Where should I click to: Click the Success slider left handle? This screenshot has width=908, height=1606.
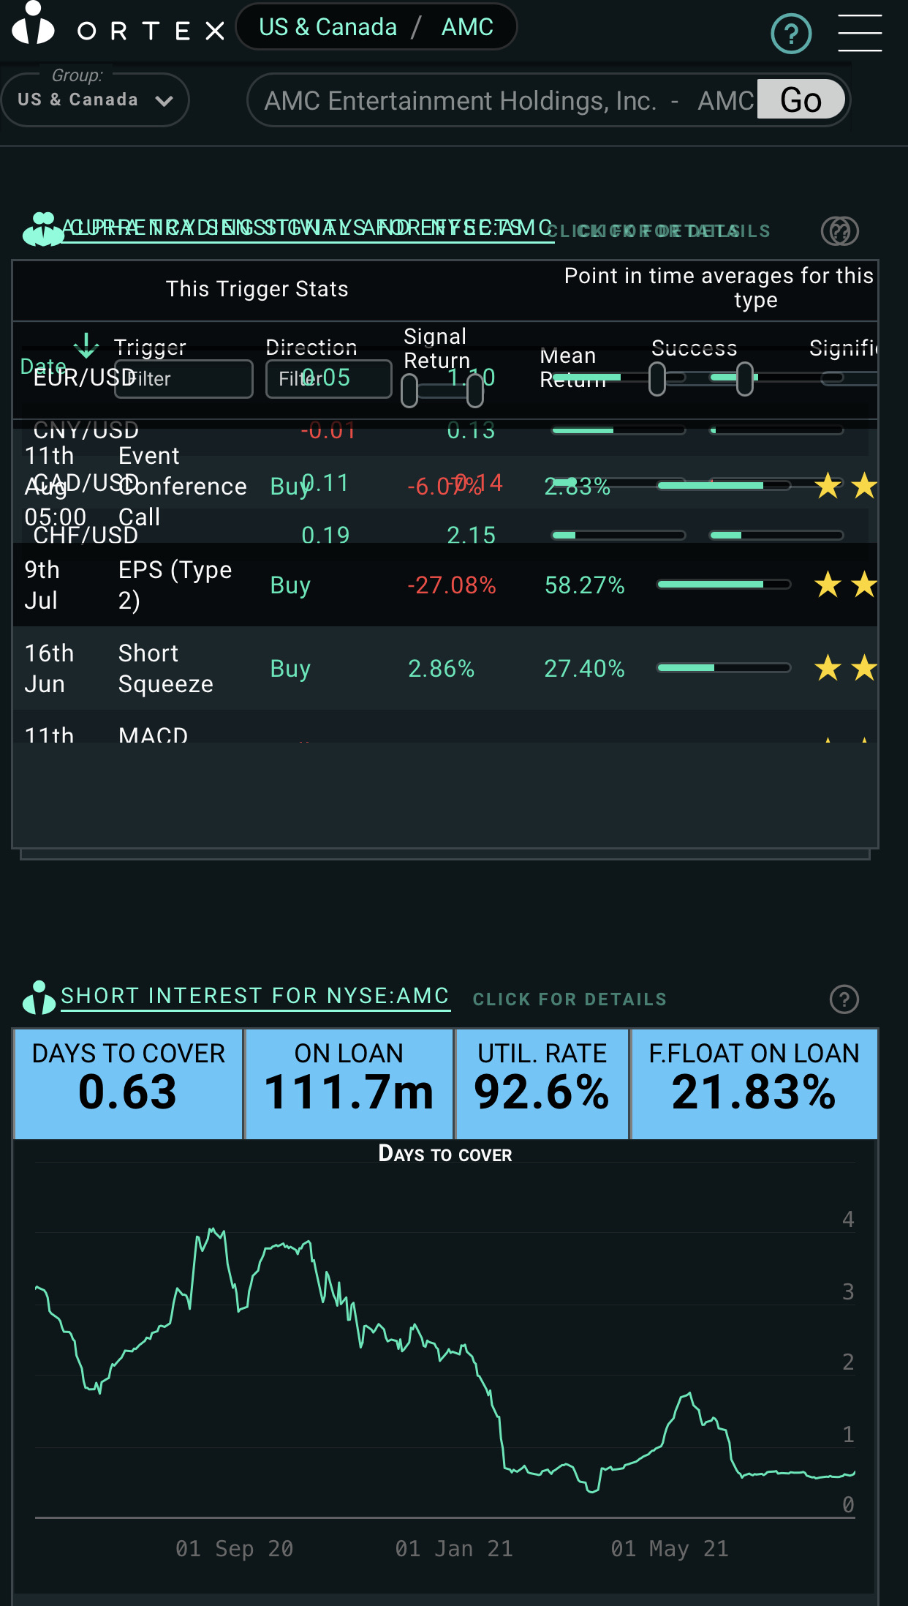[657, 379]
